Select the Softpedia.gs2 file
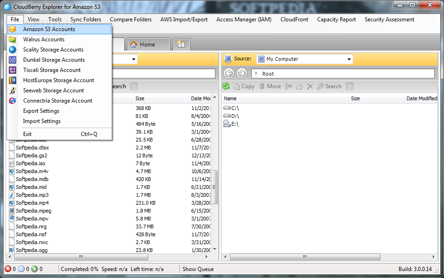 click(32, 156)
